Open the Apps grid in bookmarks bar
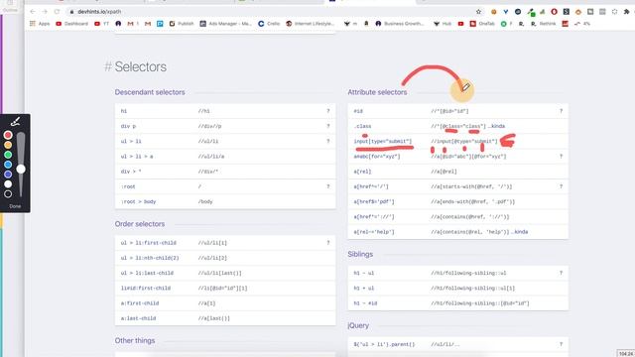 pos(40,24)
